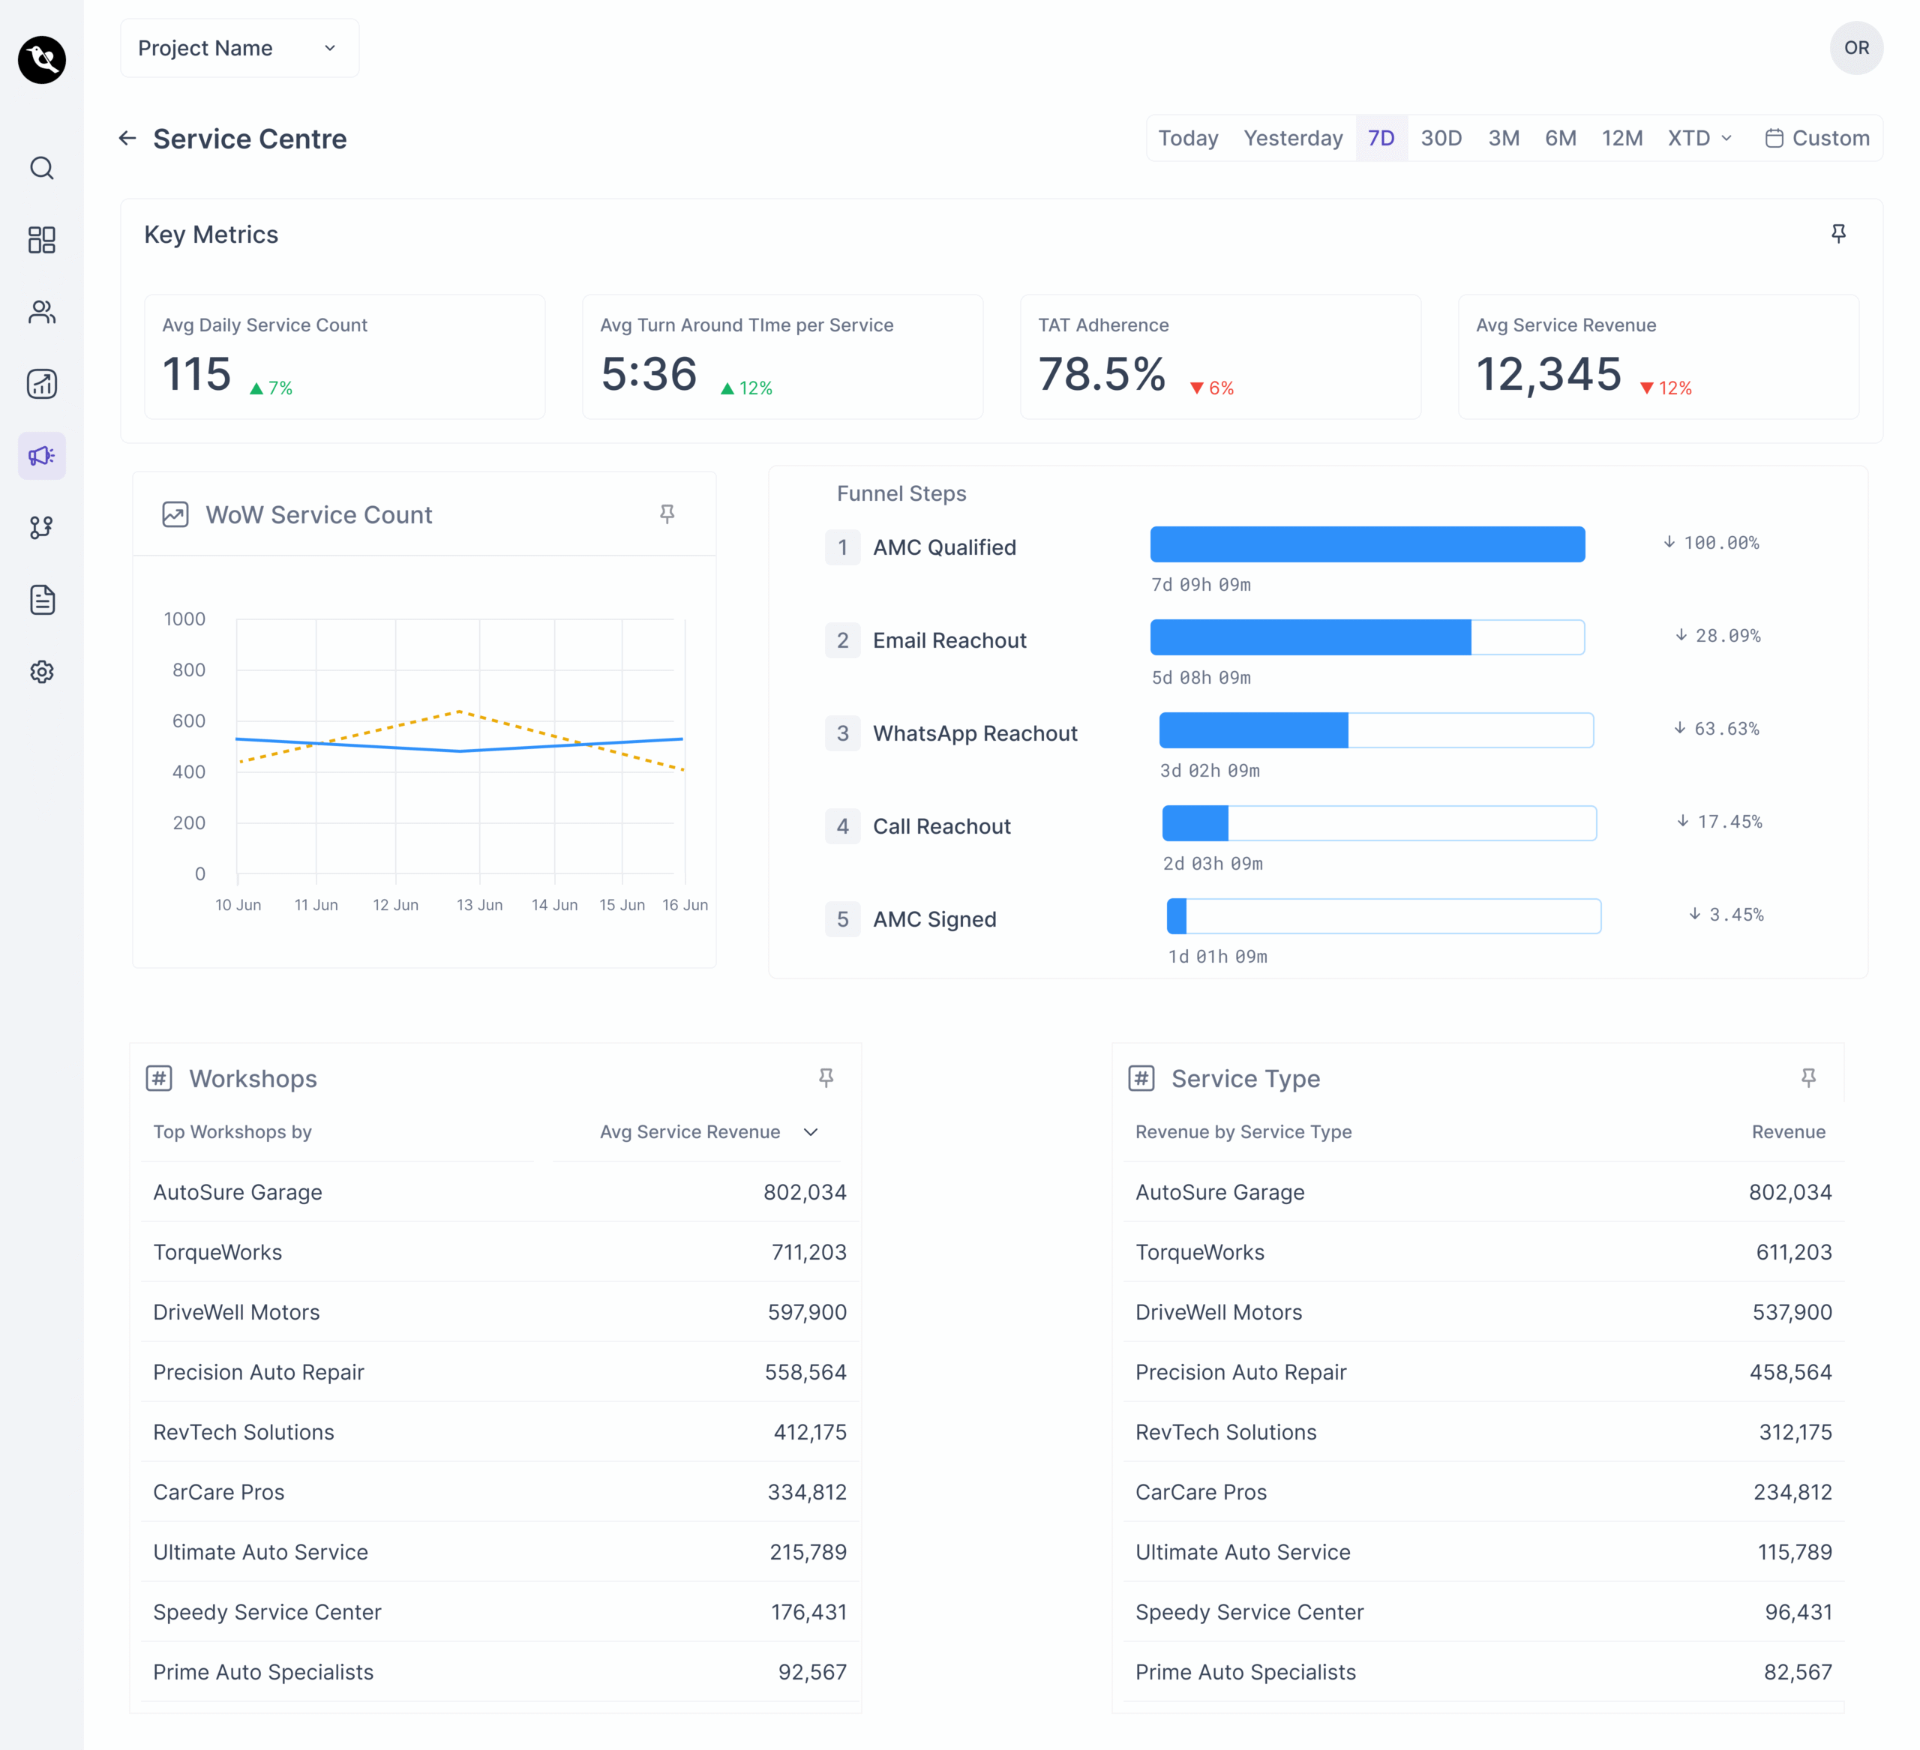This screenshot has width=1920, height=1750.
Task: Open the settings gear icon in sidebar
Action: (x=42, y=673)
